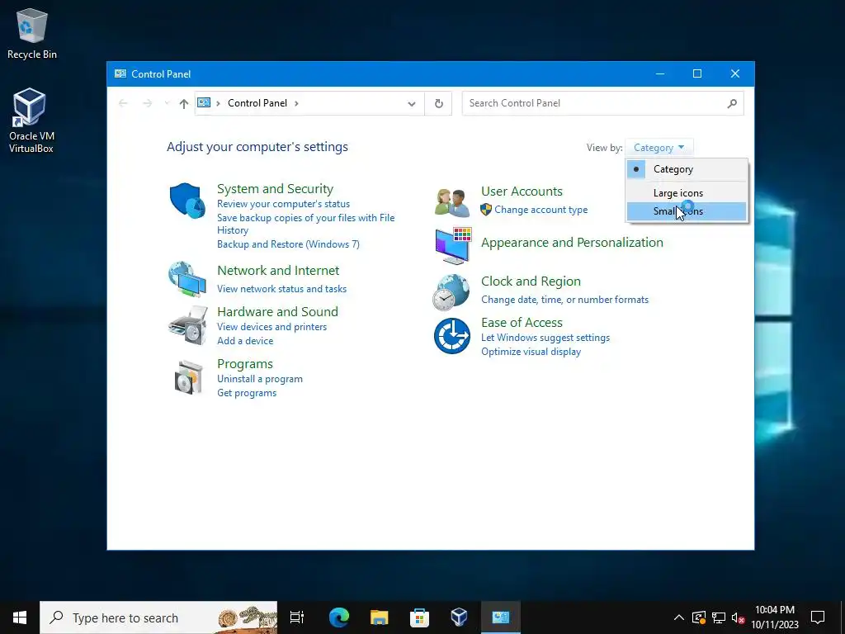Open Network and Internet category
Screen dimensions: 845x634
(x=278, y=271)
